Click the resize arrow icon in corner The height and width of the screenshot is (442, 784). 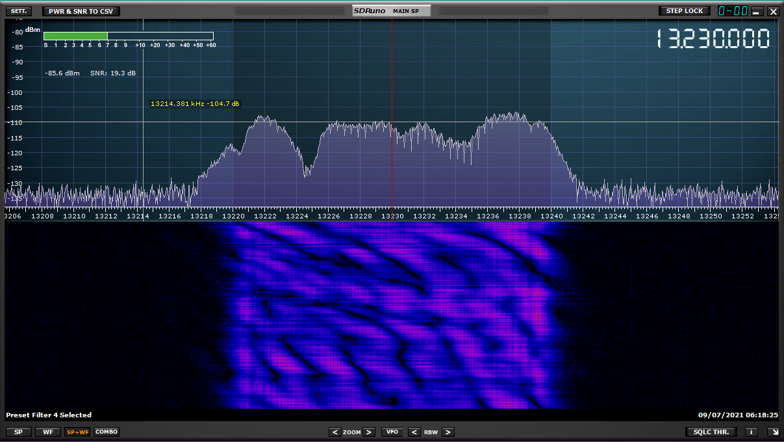[773, 432]
